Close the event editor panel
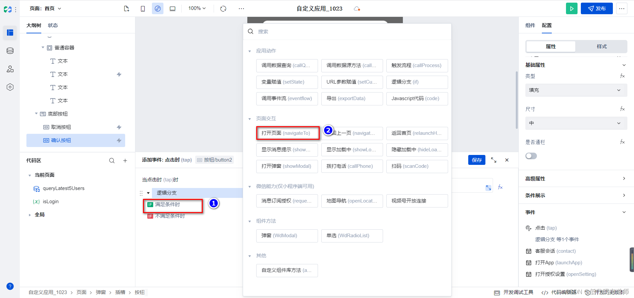This screenshot has height=298, width=634. (x=507, y=160)
